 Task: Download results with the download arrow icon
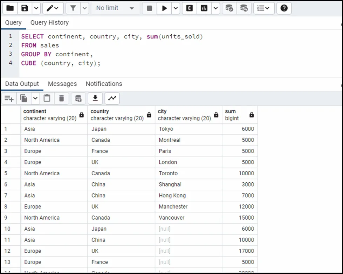point(95,99)
